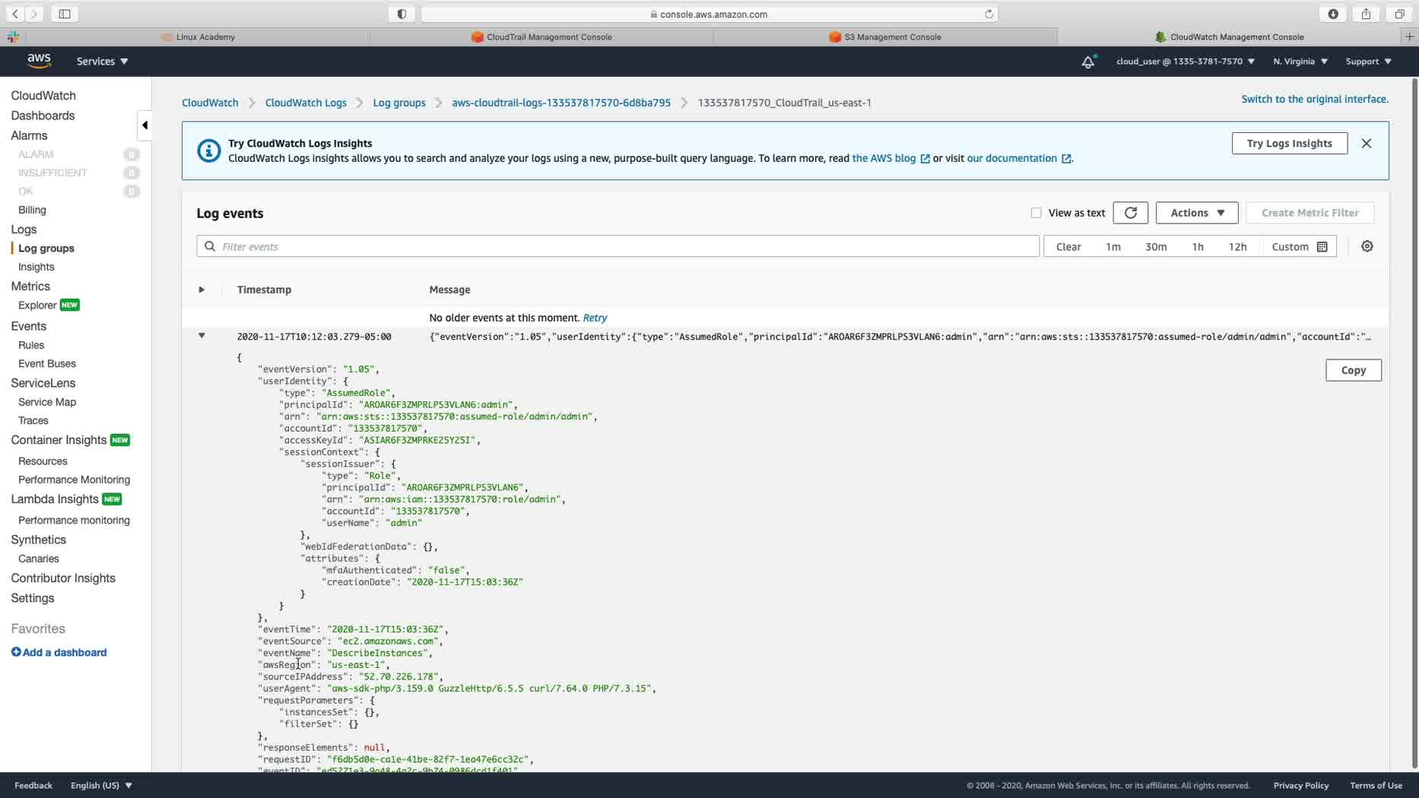Image resolution: width=1419 pixels, height=798 pixels.
Task: Click the Filter events search field
Action: click(x=618, y=246)
